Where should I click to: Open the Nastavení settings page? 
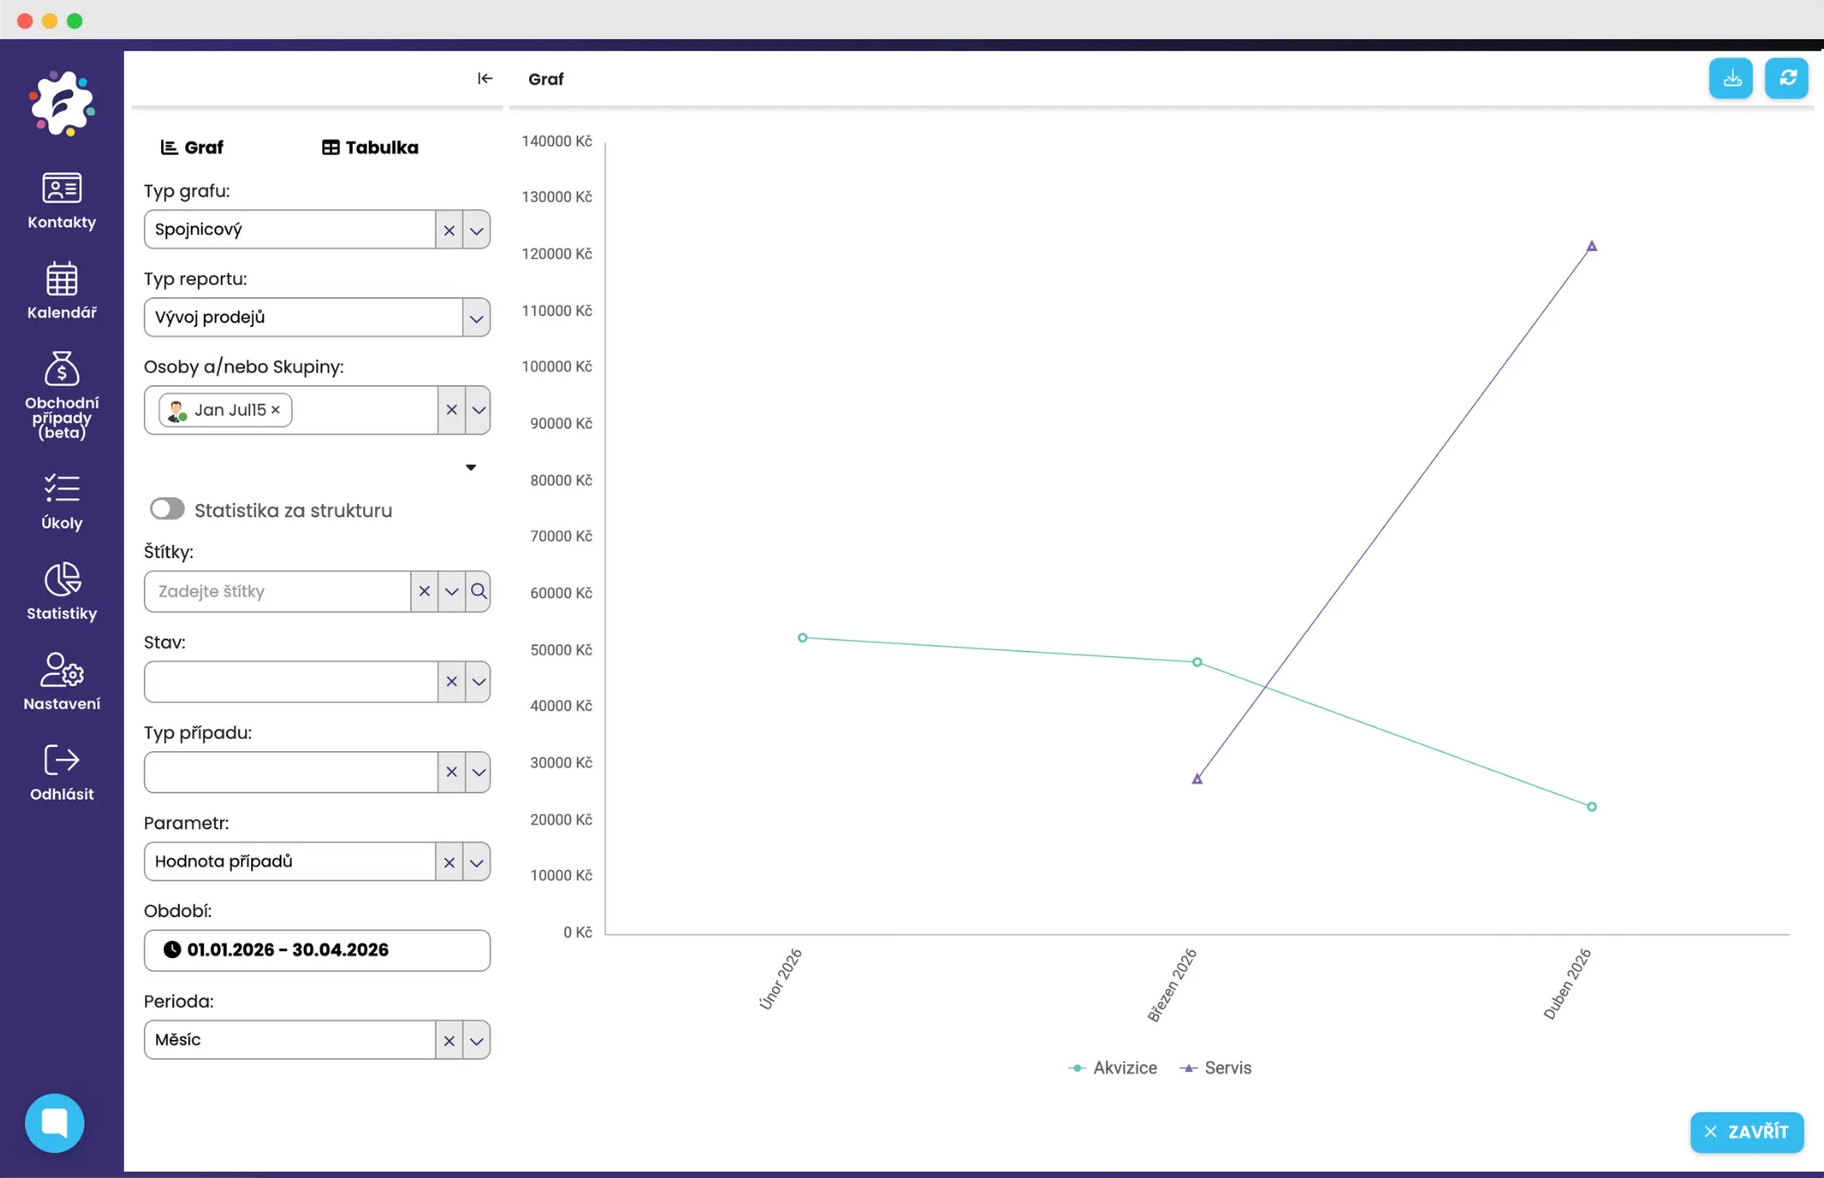(x=61, y=681)
